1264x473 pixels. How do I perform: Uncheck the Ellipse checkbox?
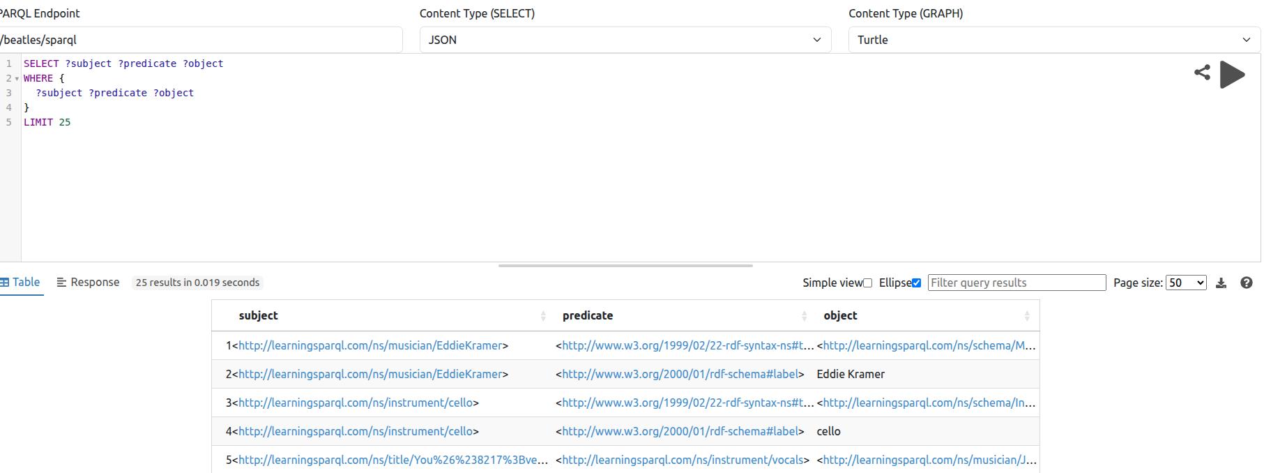916,283
